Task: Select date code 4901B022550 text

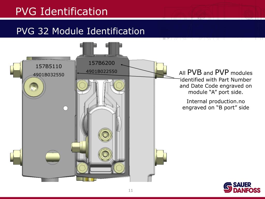Action: 101,71
